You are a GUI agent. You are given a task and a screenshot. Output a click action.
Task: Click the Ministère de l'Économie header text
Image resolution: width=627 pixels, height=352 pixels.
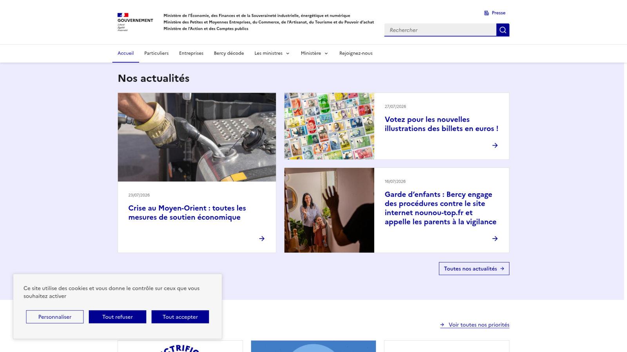coord(257,16)
